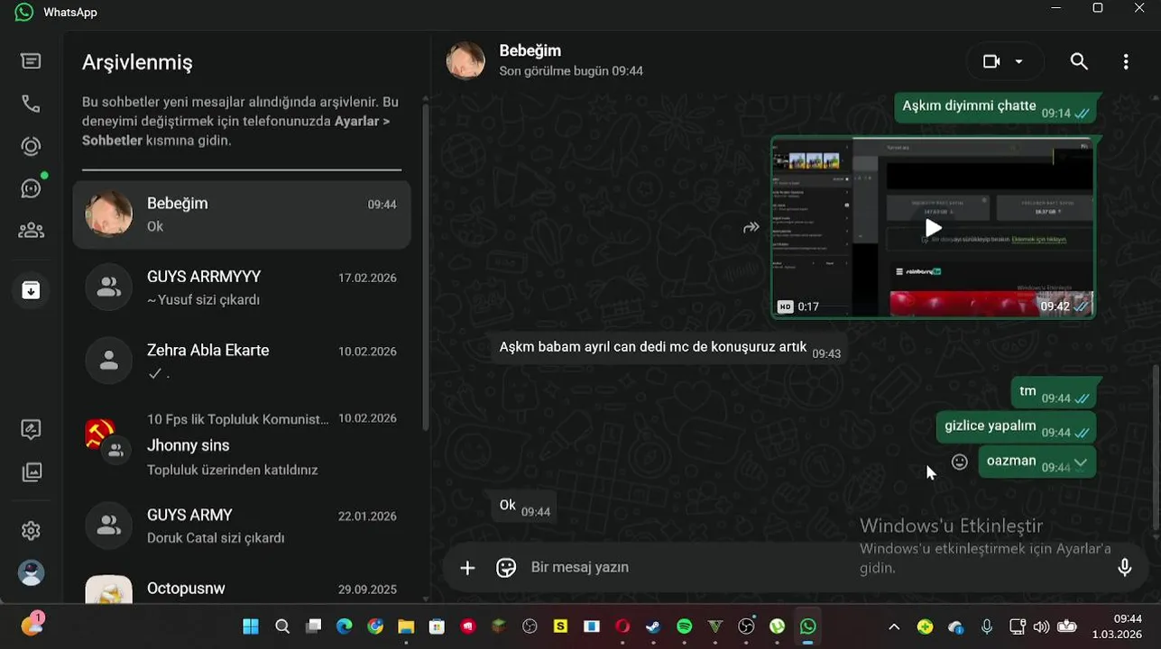The image size is (1161, 649).
Task: Open Windows taskbar Search
Action: pos(282,626)
